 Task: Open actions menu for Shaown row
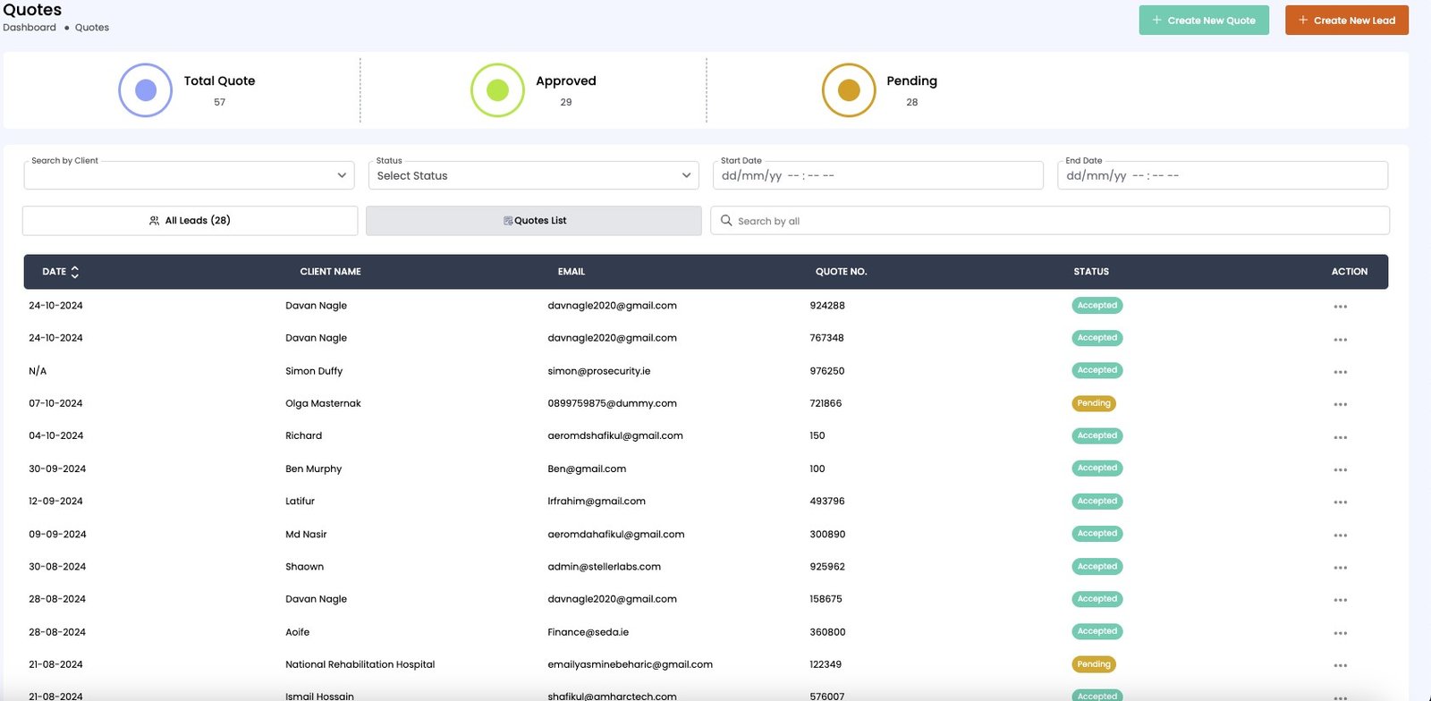click(x=1340, y=568)
